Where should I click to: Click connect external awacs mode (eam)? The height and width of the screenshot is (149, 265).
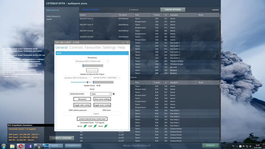click(x=92, y=119)
